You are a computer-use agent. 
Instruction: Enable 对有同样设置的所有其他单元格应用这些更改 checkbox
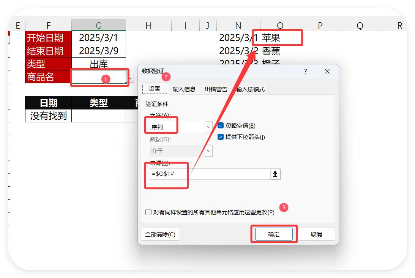click(x=148, y=212)
